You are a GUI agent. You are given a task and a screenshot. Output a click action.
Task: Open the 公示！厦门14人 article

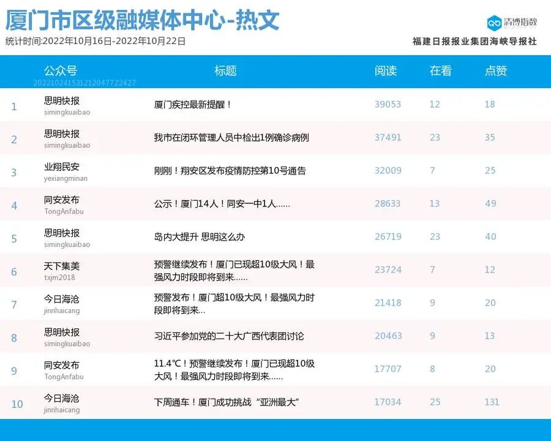click(x=222, y=204)
